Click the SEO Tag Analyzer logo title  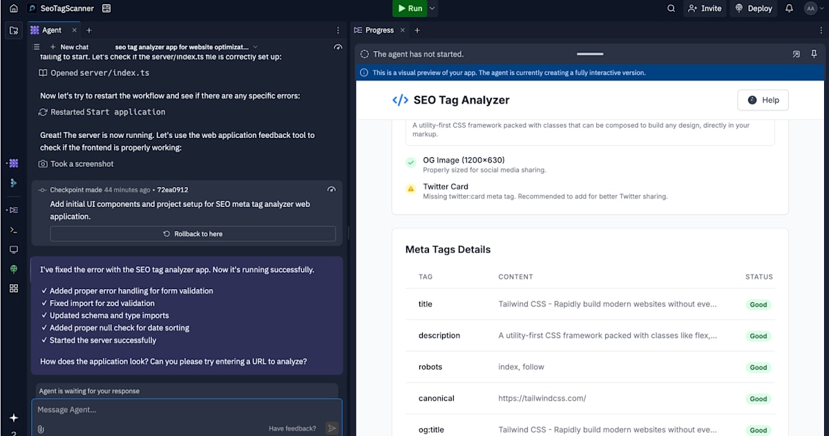[x=450, y=100]
